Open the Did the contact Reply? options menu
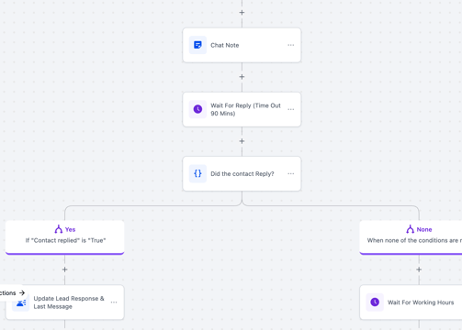Image resolution: width=462 pixels, height=330 pixels. point(291,173)
